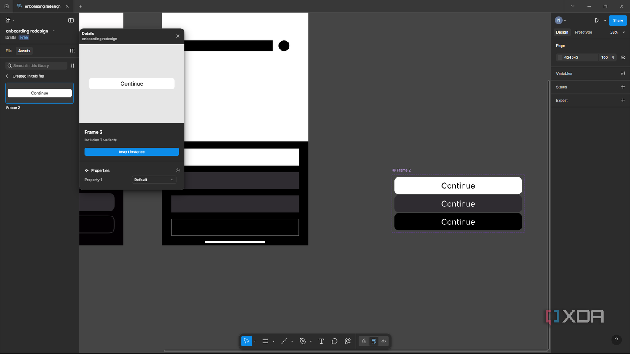Open frame tools dropdown arrow
630x354 pixels.
click(273, 341)
